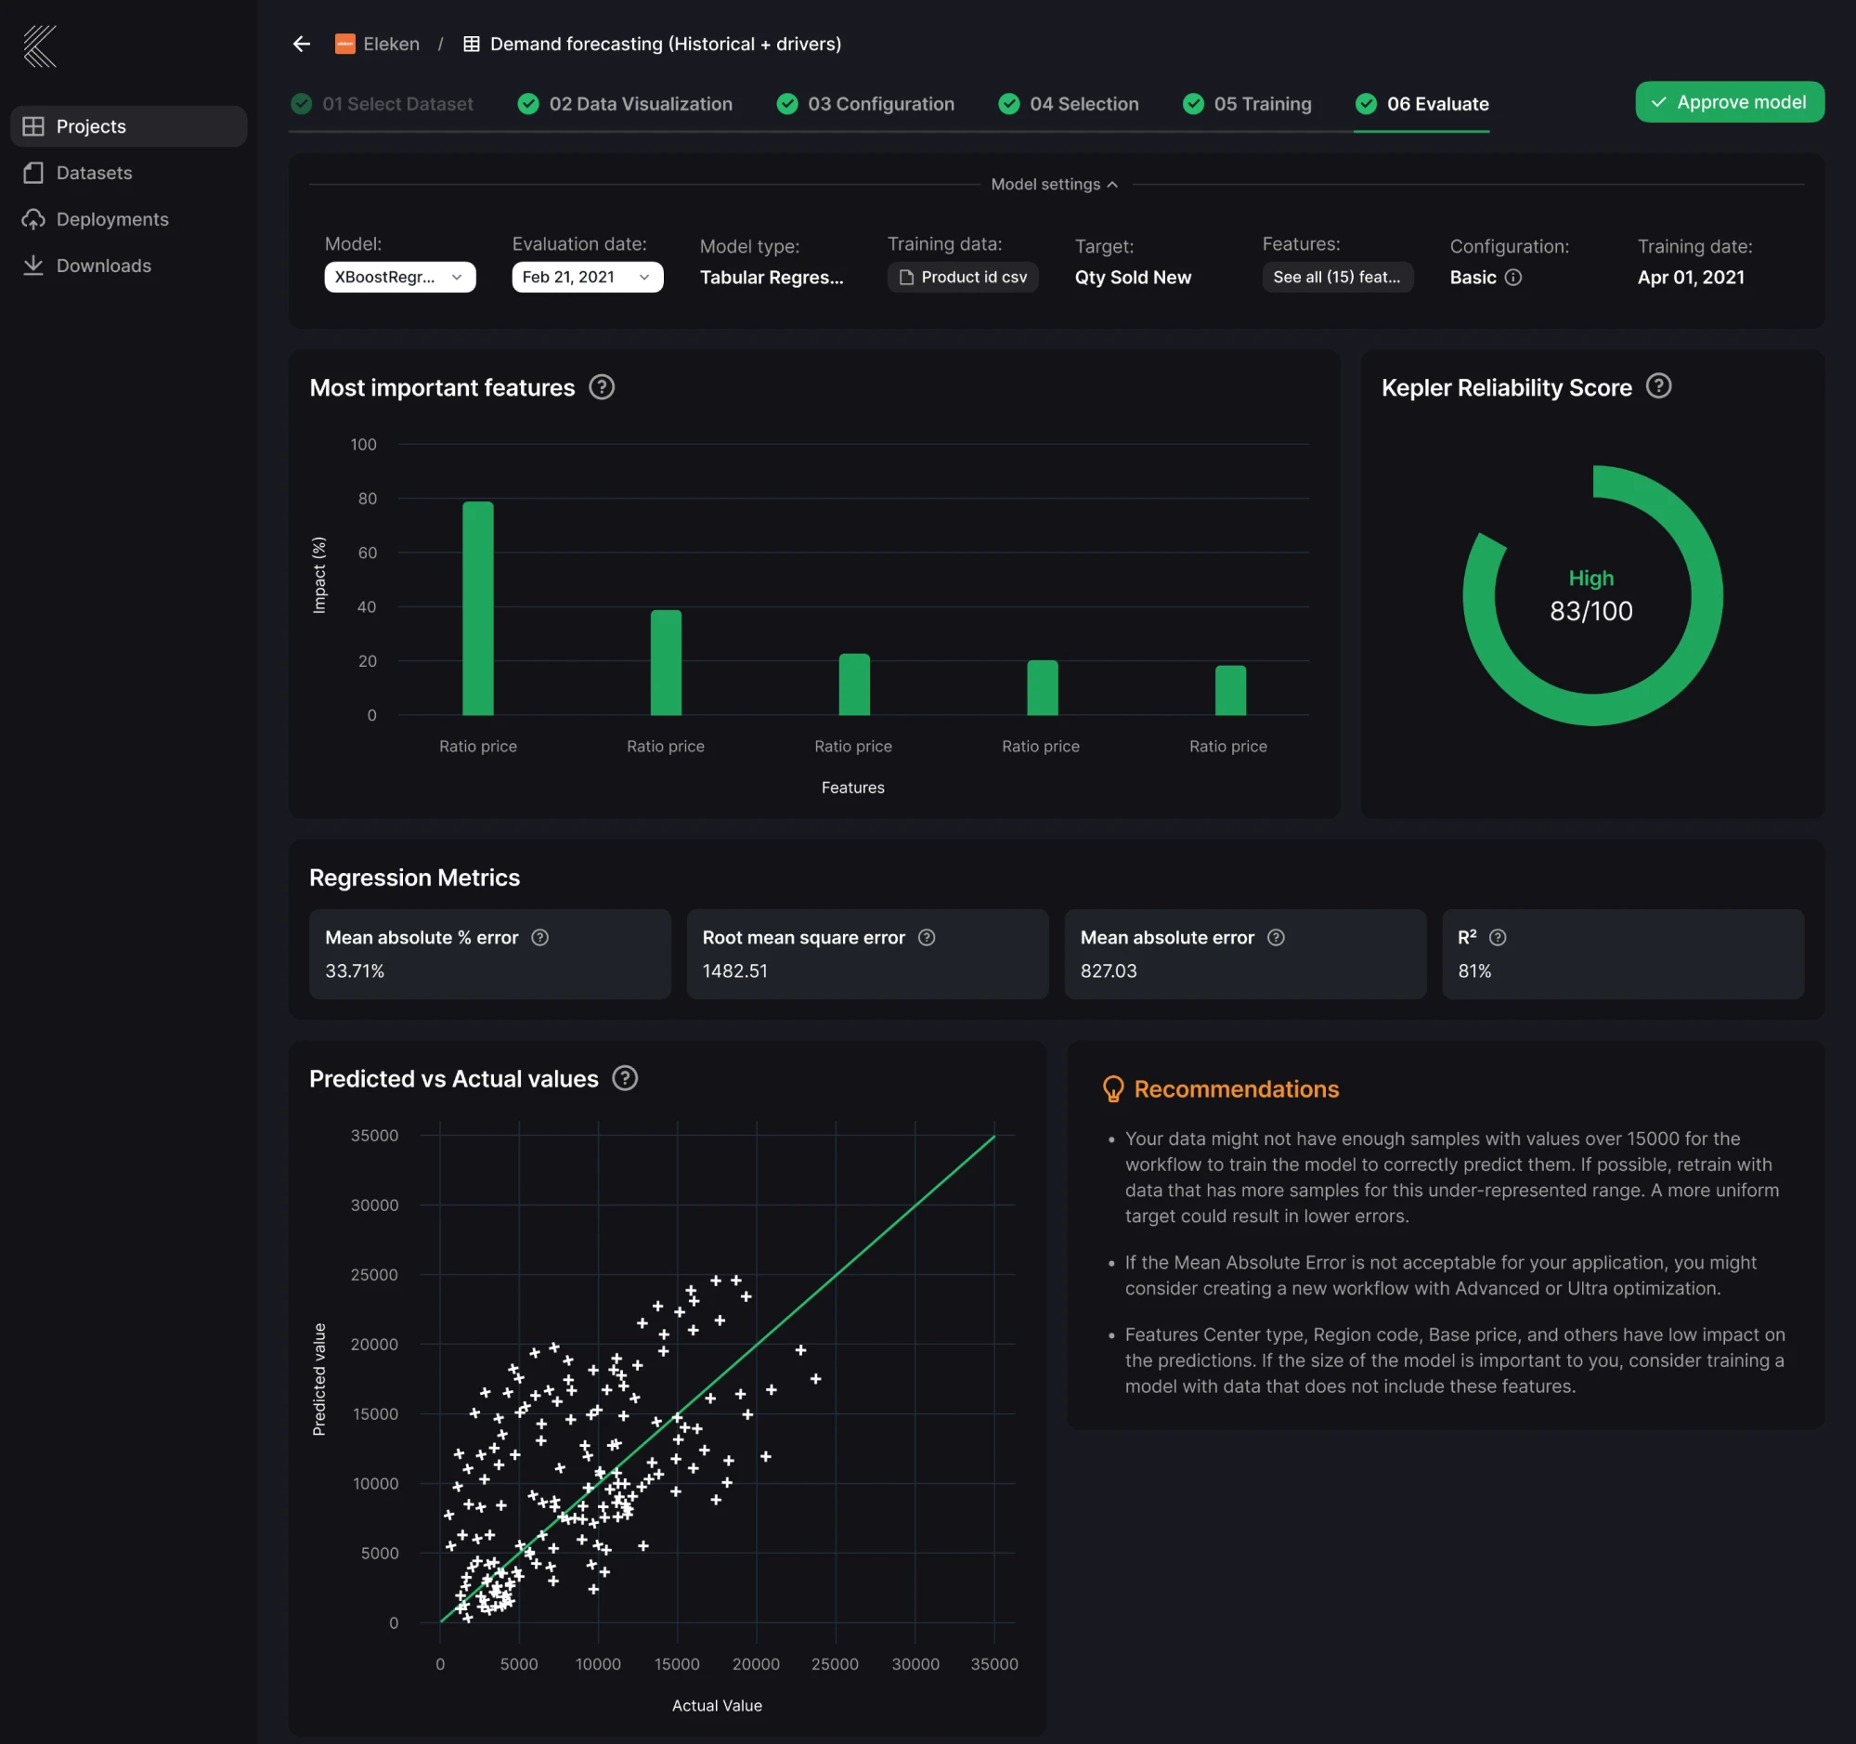1856x1744 pixels.
Task: Open the XBoostRegr model dropdown
Action: coord(399,278)
